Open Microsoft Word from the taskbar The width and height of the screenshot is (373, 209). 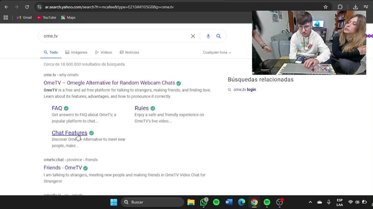pyautogui.click(x=229, y=202)
